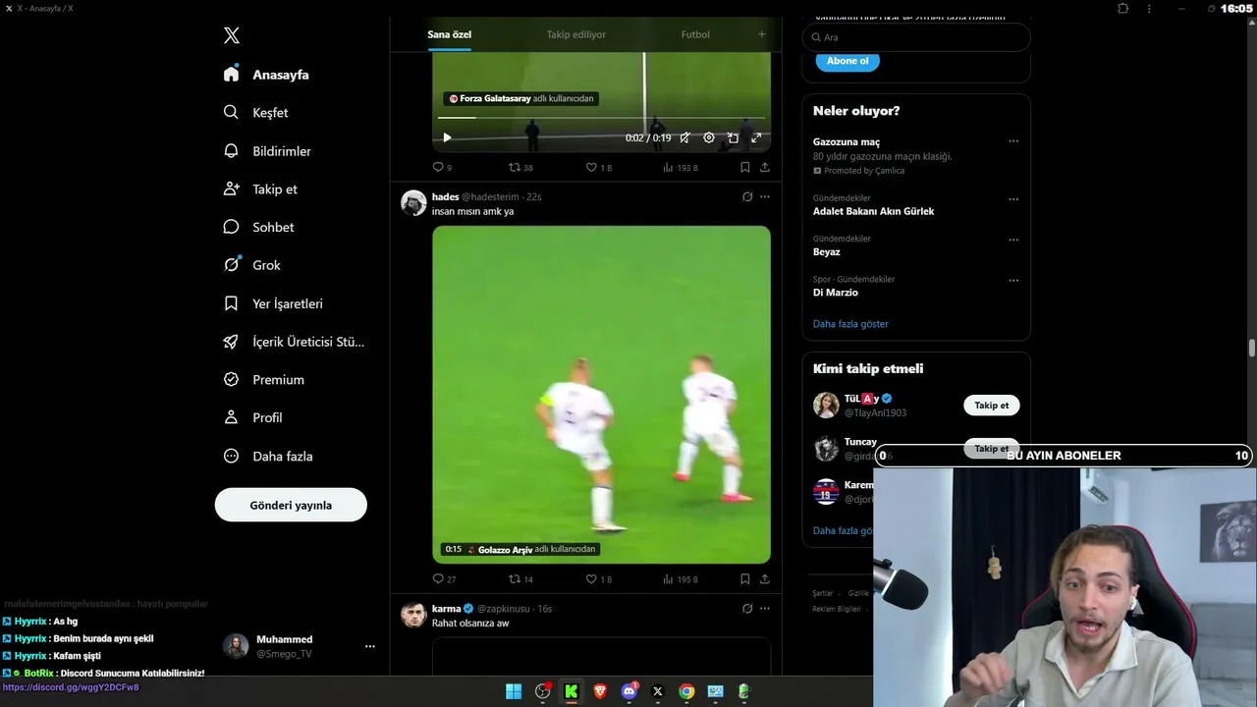Open karma profile avatar
Screen dimensions: 1257x707
(x=414, y=615)
